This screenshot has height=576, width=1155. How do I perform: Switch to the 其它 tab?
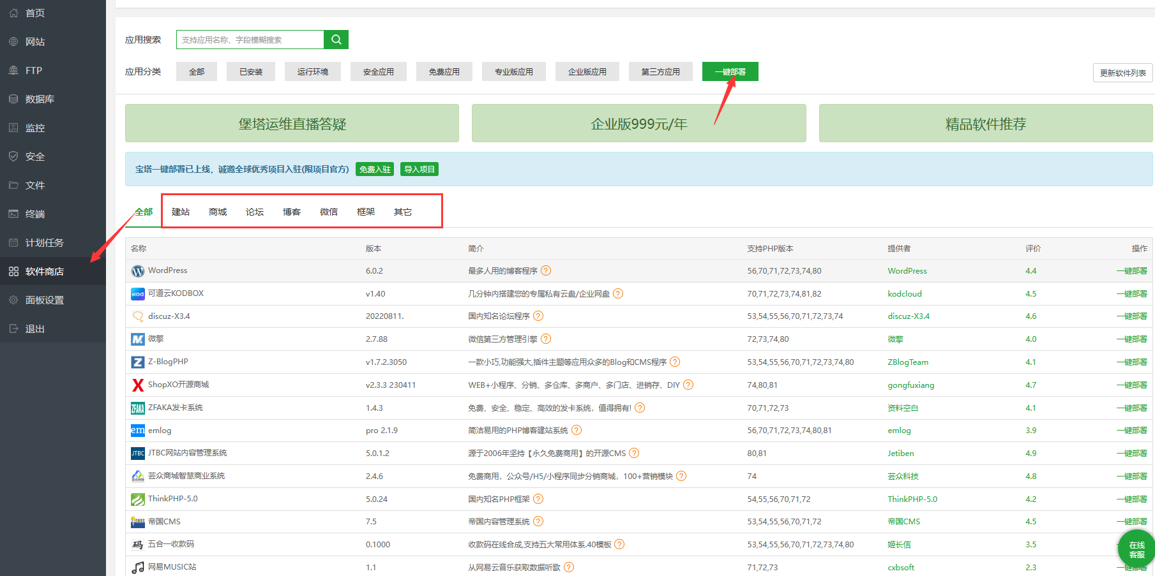point(403,212)
